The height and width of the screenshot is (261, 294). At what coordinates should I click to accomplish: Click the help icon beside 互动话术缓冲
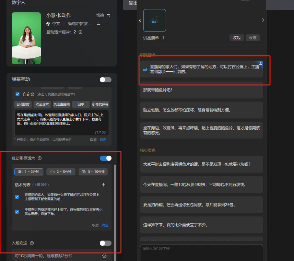pyautogui.click(x=80, y=32)
